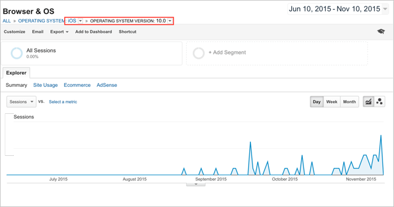
Task: Set chart granularity to Day
Action: 317,102
